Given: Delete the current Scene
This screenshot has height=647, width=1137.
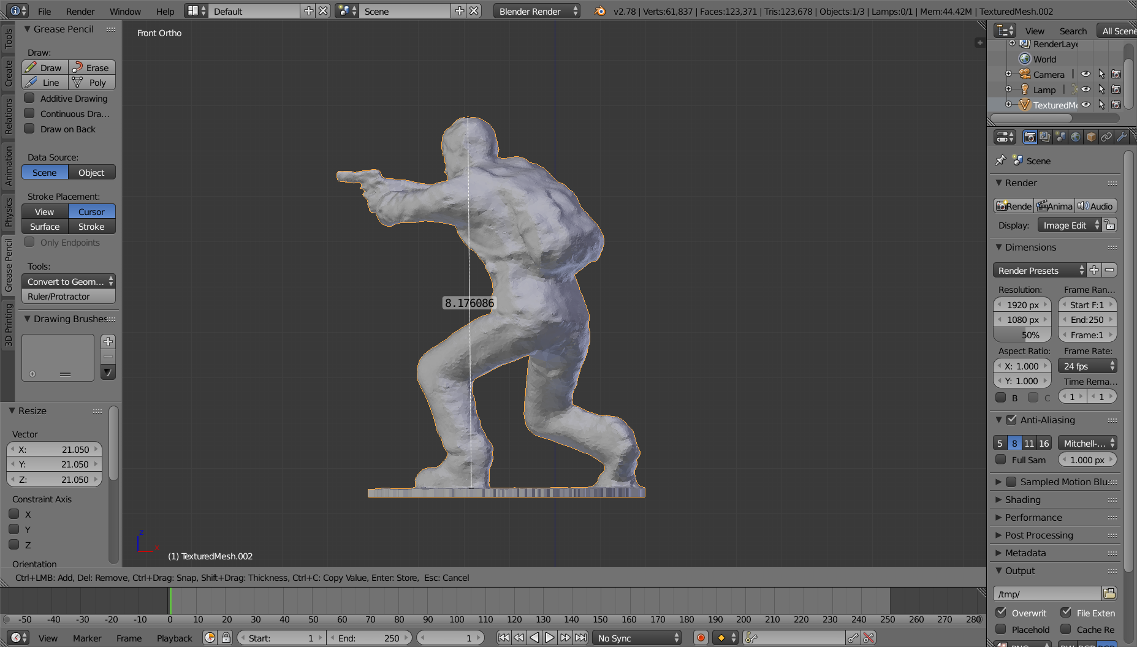Looking at the screenshot, I should (x=474, y=11).
